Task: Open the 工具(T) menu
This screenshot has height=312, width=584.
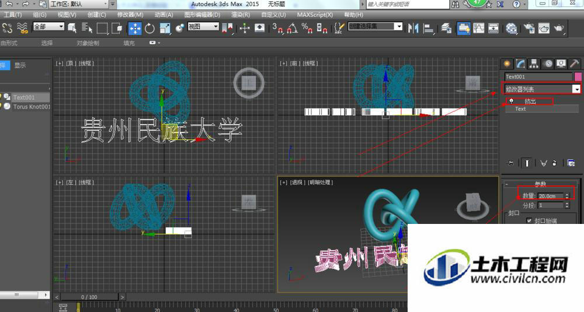Action: pos(13,15)
